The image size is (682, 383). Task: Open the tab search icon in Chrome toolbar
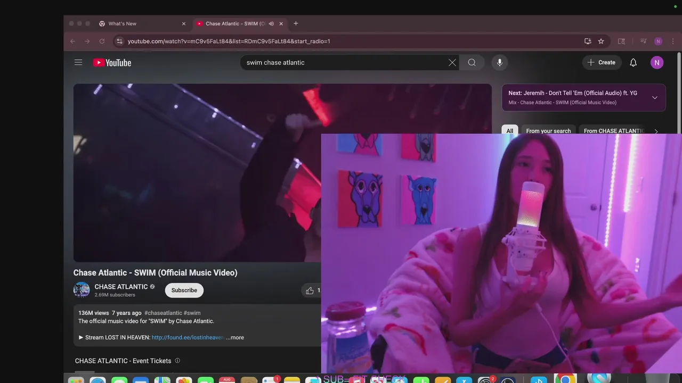621,41
